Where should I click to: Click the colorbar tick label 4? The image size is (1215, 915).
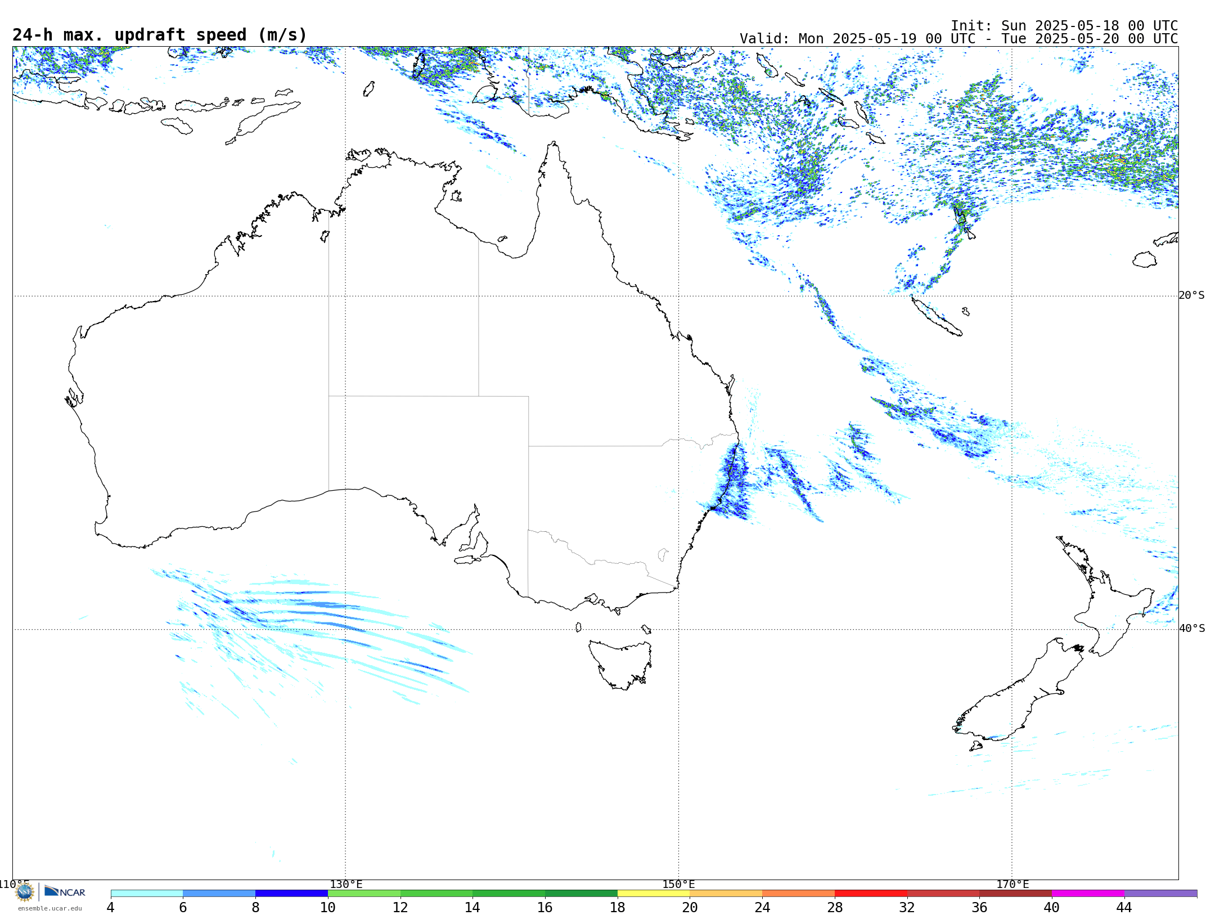tap(111, 908)
